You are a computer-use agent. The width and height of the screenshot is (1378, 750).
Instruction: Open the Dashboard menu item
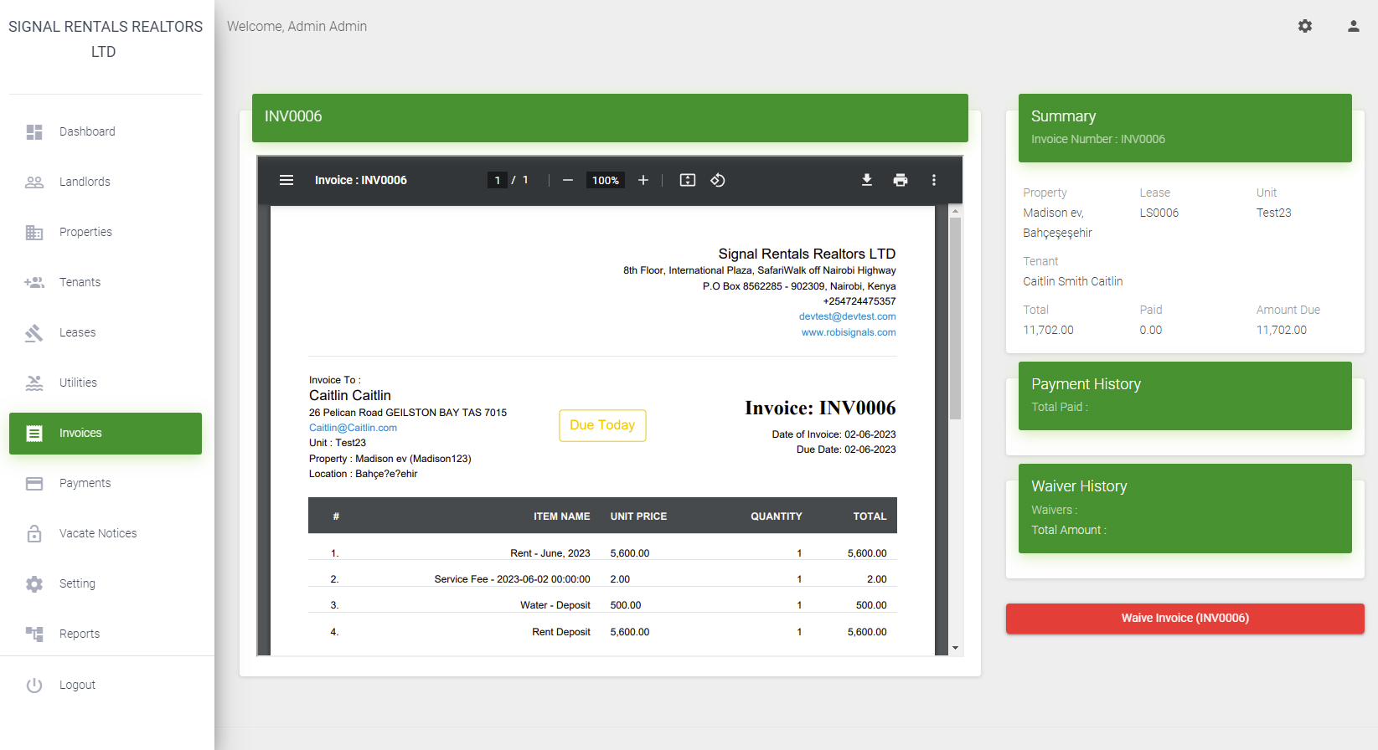pos(87,131)
